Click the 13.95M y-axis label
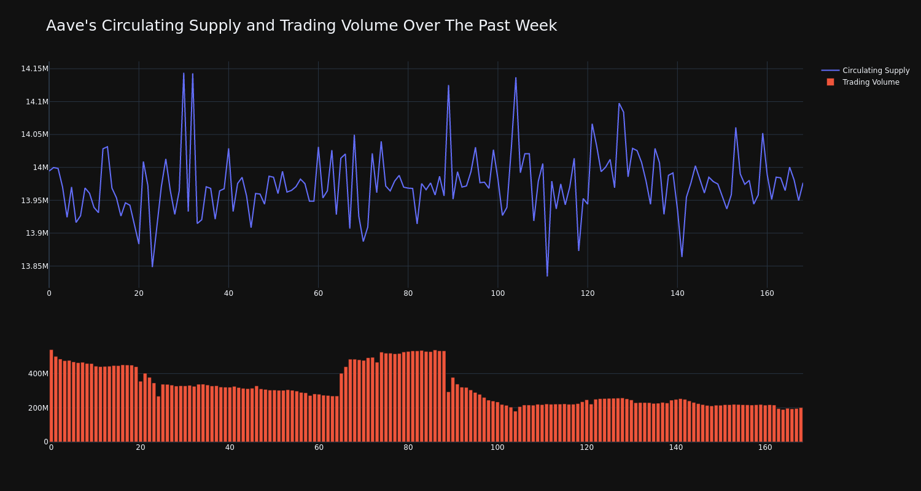The image size is (921, 491). point(34,200)
